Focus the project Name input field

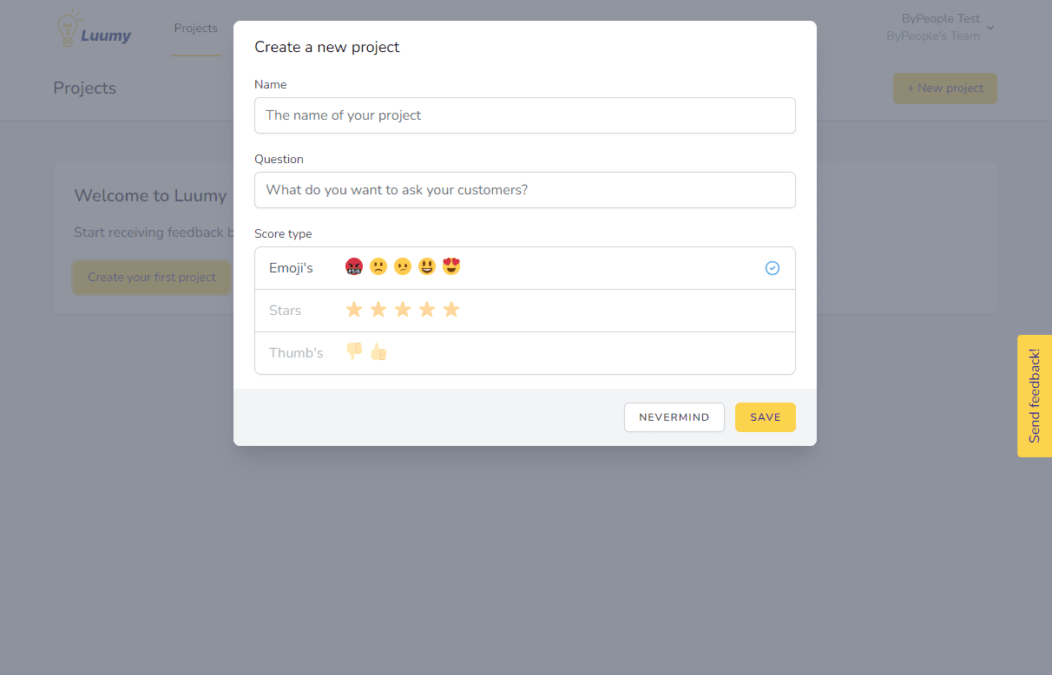coord(524,115)
